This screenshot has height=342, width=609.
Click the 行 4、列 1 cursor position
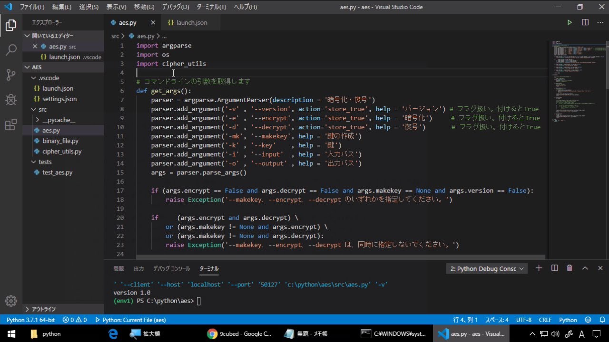(x=466, y=320)
